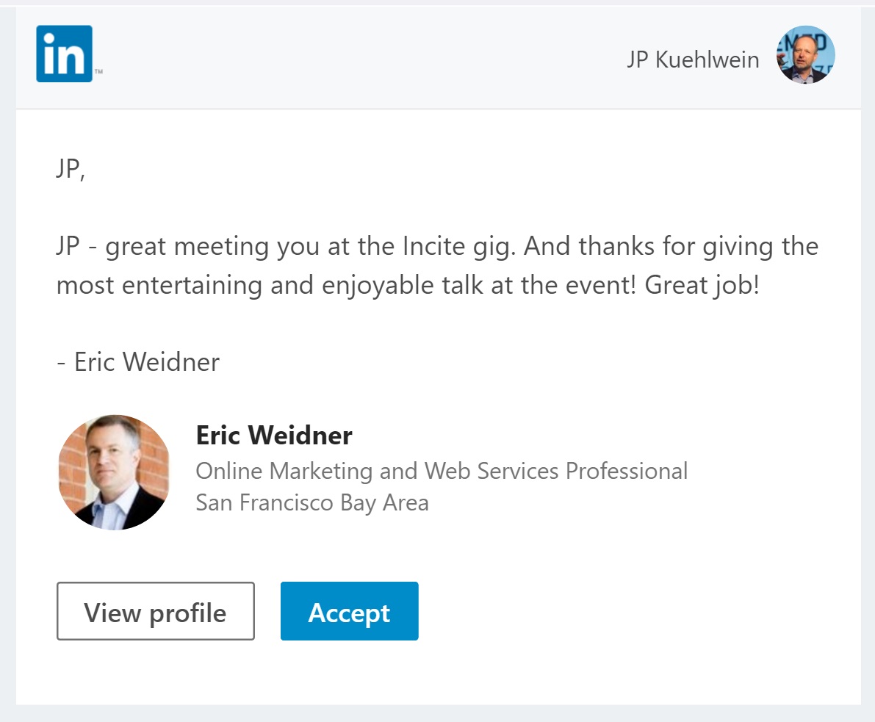The height and width of the screenshot is (722, 875).
Task: Open View profile for Eric Weidner
Action: click(155, 610)
